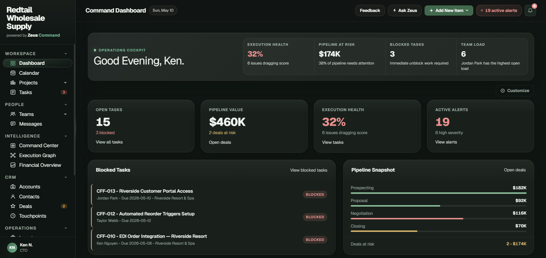Click the Financial Overview chart icon
The image size is (546, 258).
[13, 165]
